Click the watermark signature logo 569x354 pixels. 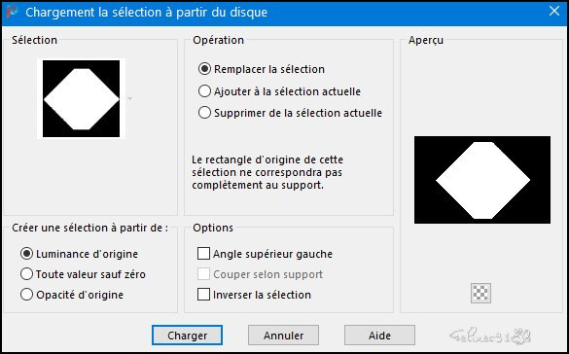coord(490,336)
